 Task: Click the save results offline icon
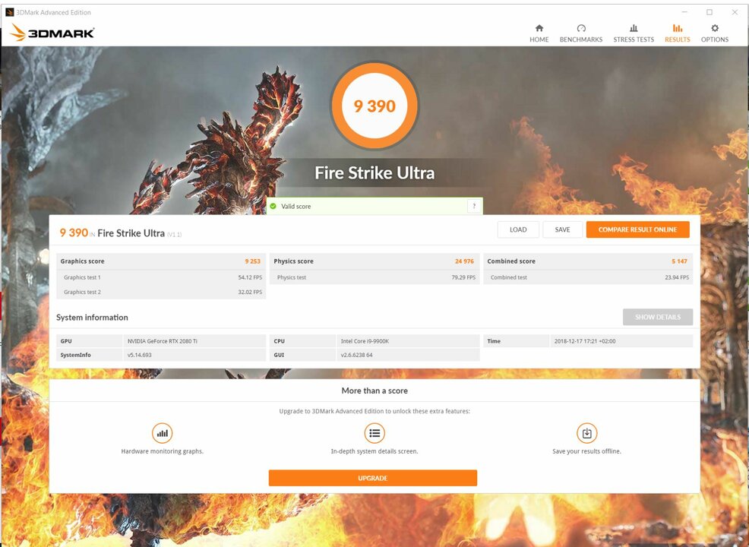pyautogui.click(x=586, y=433)
